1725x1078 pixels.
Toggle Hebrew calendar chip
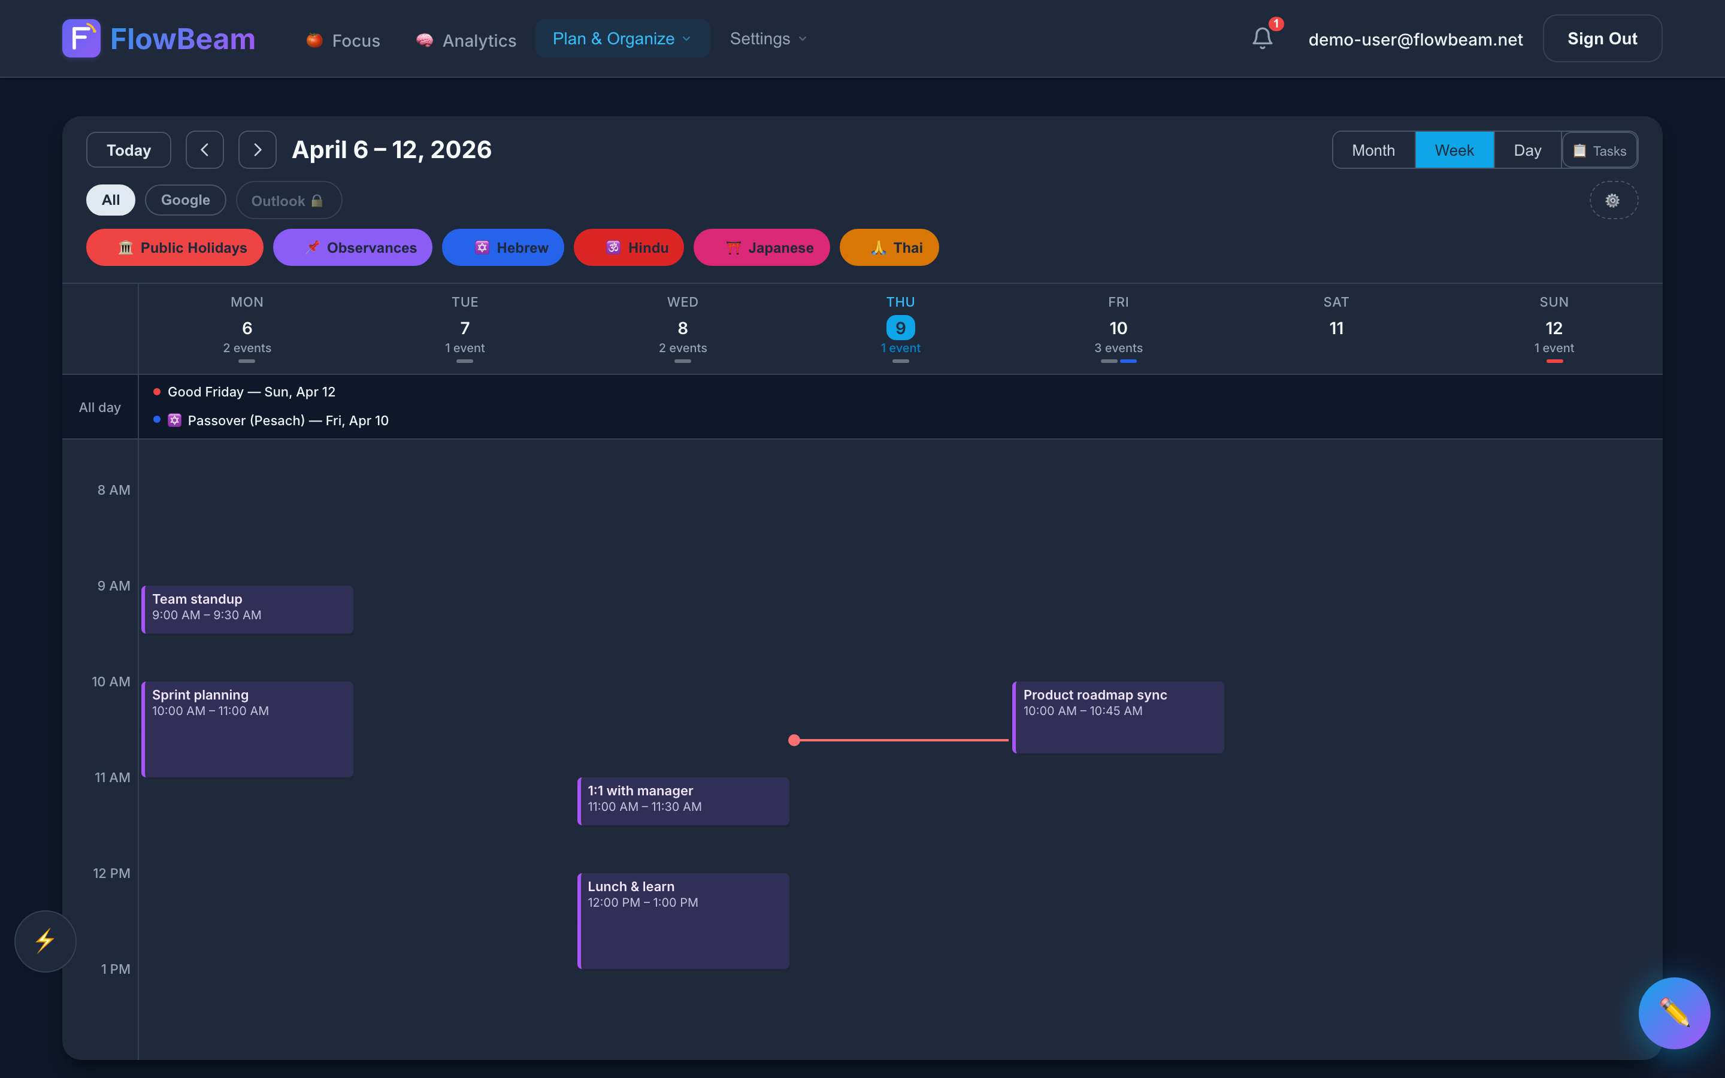503,247
